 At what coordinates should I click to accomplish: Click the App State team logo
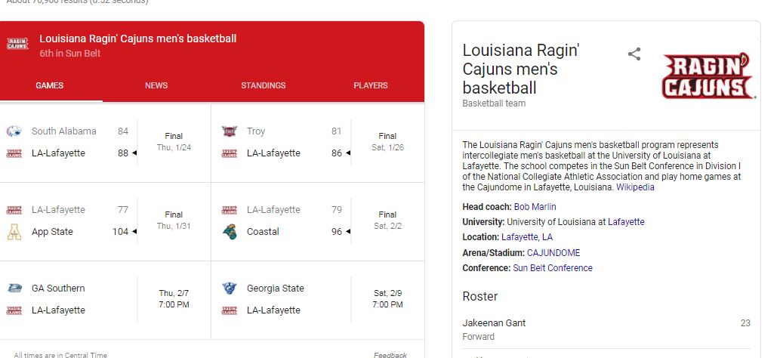pyautogui.click(x=14, y=232)
